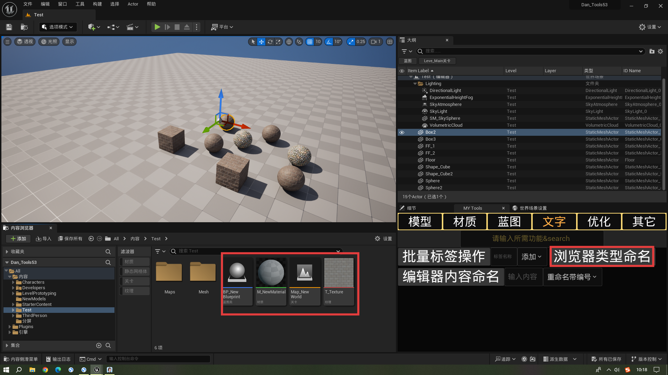Open the viewport options hamburger menu
Screen dimensions: 668x375
(7, 42)
